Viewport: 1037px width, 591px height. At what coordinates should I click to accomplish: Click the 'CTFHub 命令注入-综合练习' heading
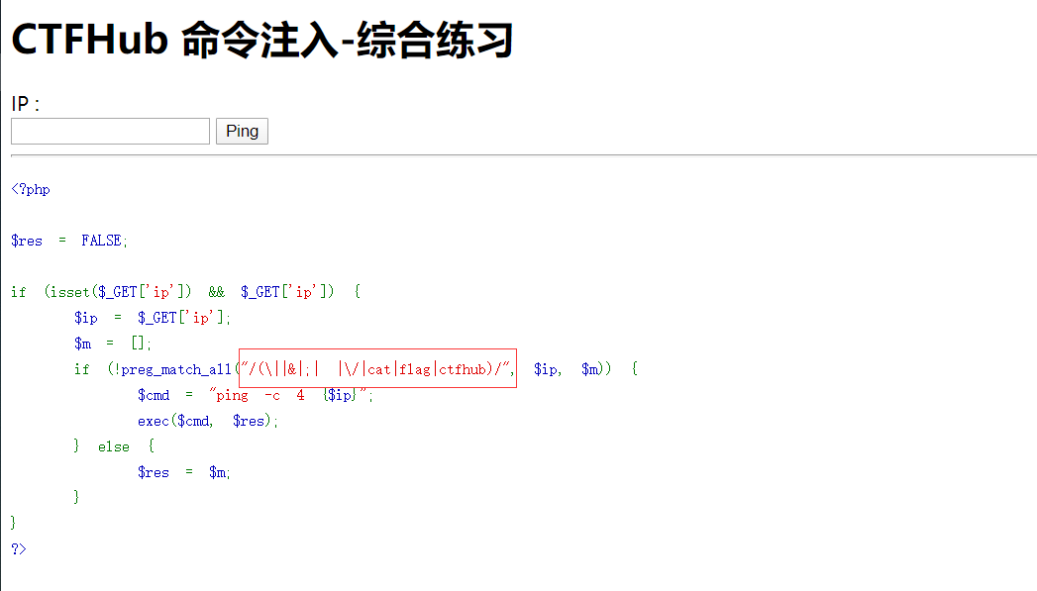tap(262, 40)
